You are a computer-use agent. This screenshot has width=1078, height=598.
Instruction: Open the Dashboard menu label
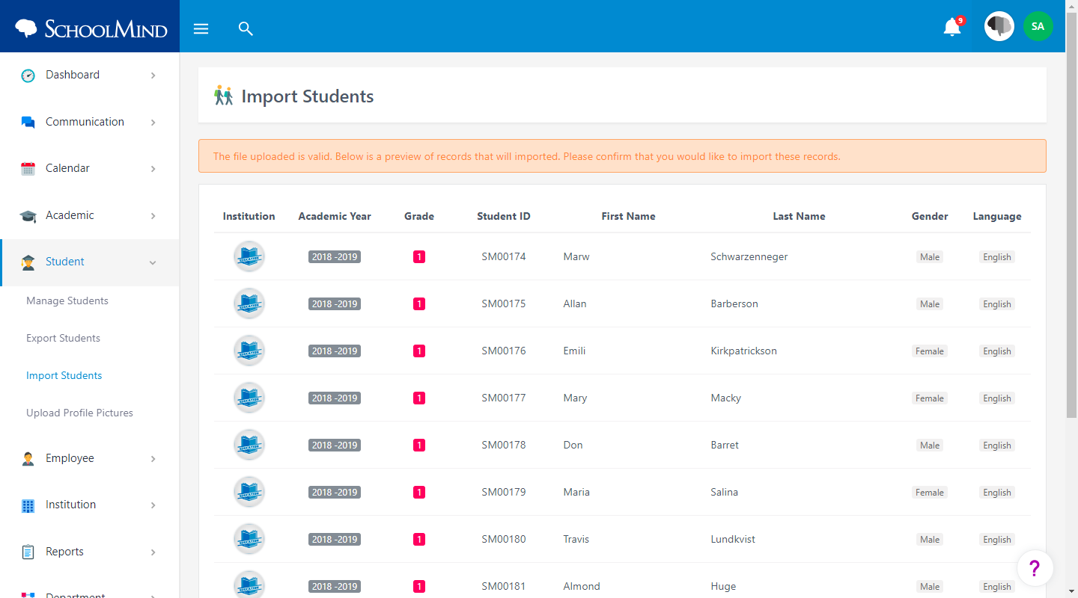[73, 75]
